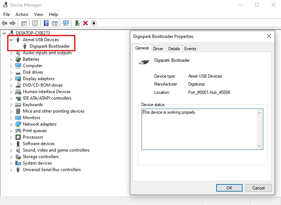Expand the Software devices chevron
This screenshot has width=281, height=205.
[11, 144]
